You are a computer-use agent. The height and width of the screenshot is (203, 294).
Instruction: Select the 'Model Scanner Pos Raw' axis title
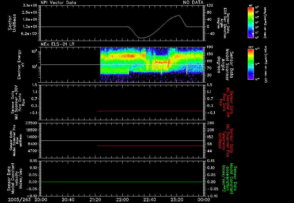(16, 140)
